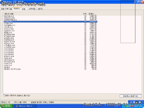
Task: Select the winlogon.exe process row
Action: 50,62
